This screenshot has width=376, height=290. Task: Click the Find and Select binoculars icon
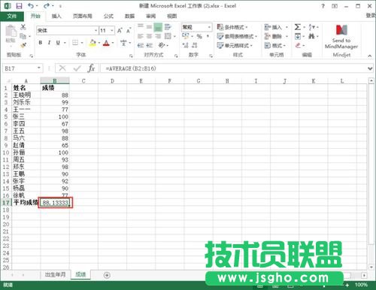coord(311,36)
